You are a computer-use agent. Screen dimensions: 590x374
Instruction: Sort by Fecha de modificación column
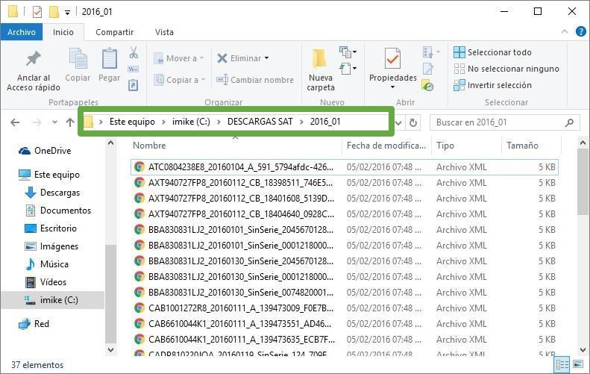point(387,146)
